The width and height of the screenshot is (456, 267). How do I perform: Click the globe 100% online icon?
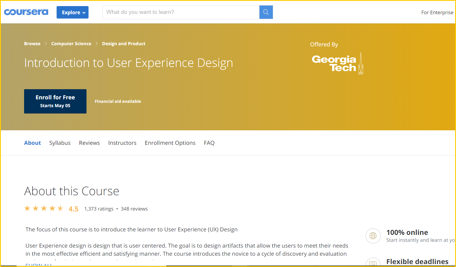(x=373, y=236)
